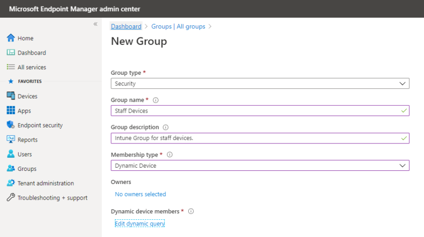424x237 pixels.
Task: Collapse the sidebar with double chevron
Action: [95, 24]
